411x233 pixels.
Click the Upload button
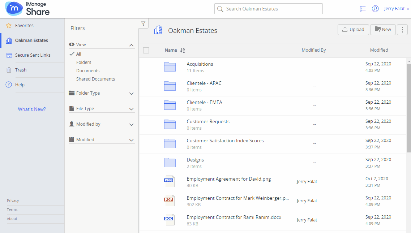click(353, 30)
